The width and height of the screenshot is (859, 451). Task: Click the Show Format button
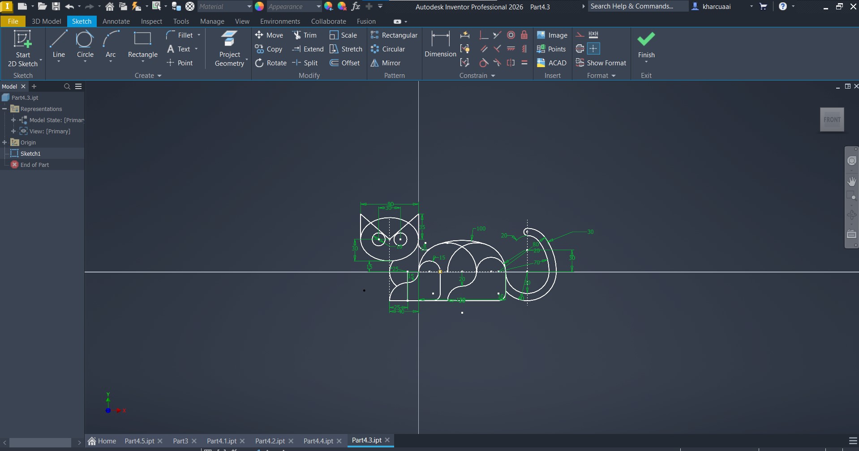[601, 63]
